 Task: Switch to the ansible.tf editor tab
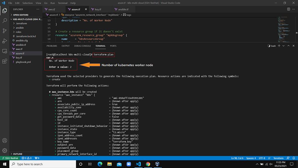[x=123, y=9]
